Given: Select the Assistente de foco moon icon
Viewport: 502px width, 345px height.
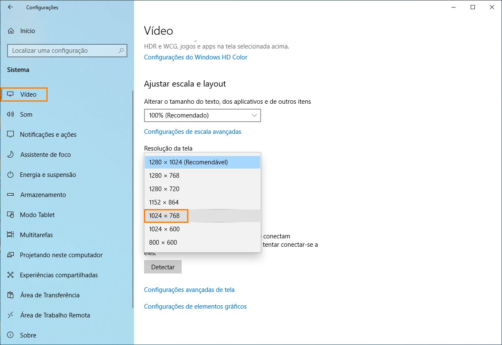Looking at the screenshot, I should pyautogui.click(x=11, y=155).
